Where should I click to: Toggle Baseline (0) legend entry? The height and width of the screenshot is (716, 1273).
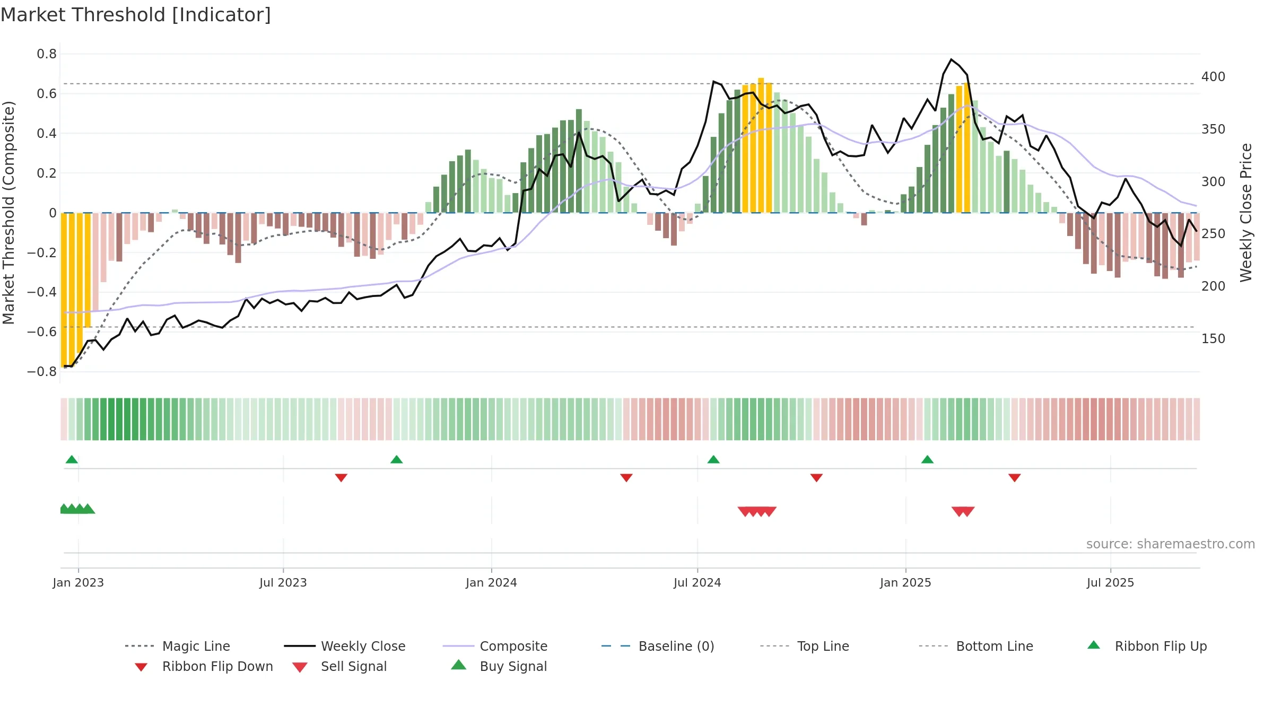coord(658,646)
